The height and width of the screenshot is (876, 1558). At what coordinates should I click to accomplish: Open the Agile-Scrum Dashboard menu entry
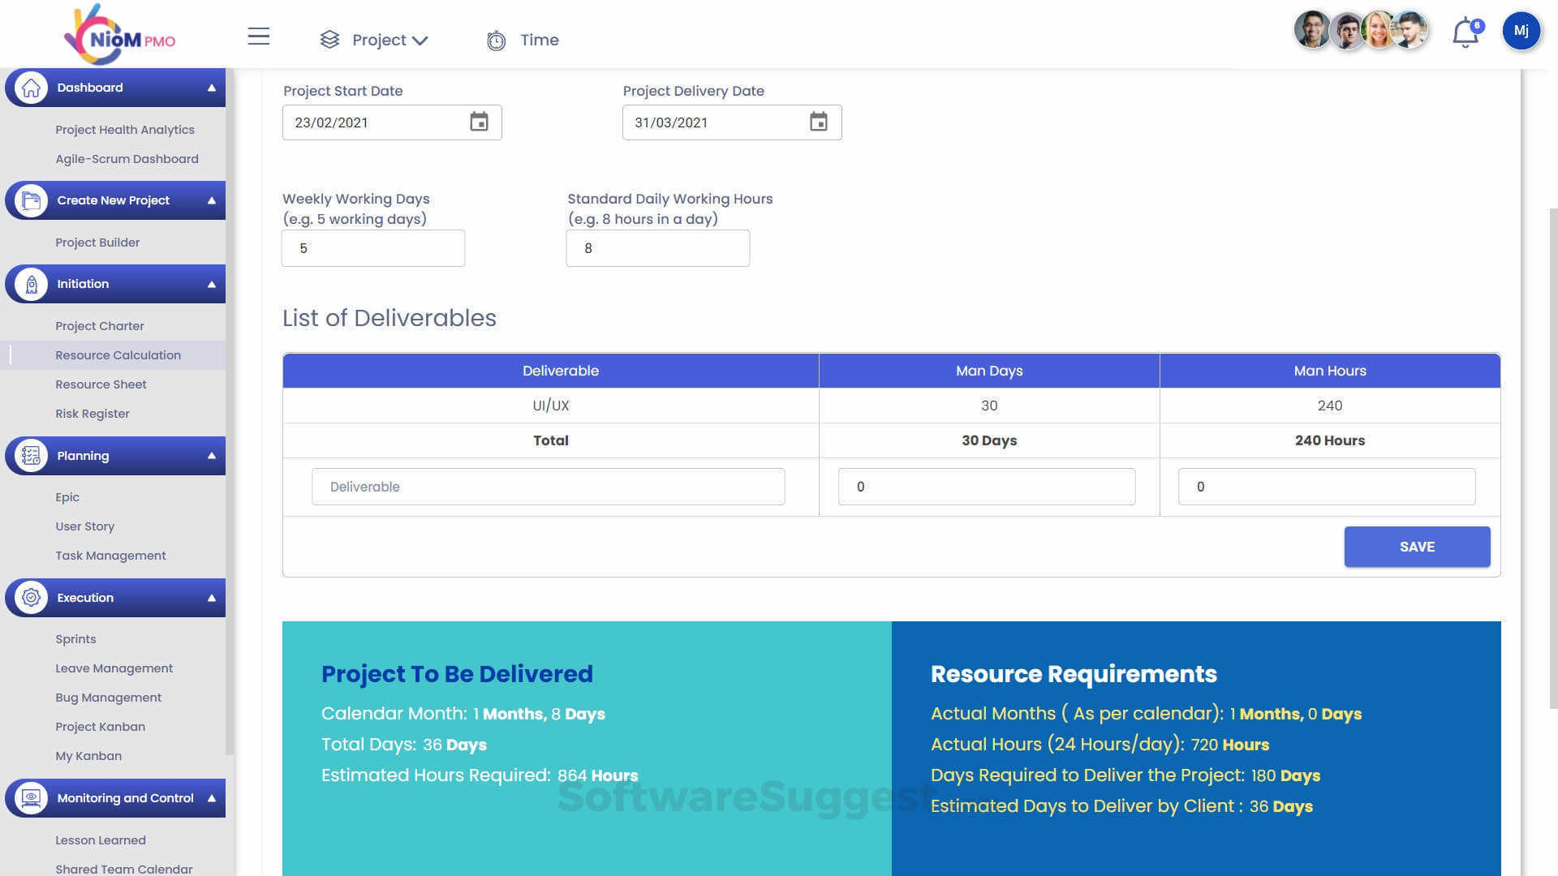[x=127, y=158]
